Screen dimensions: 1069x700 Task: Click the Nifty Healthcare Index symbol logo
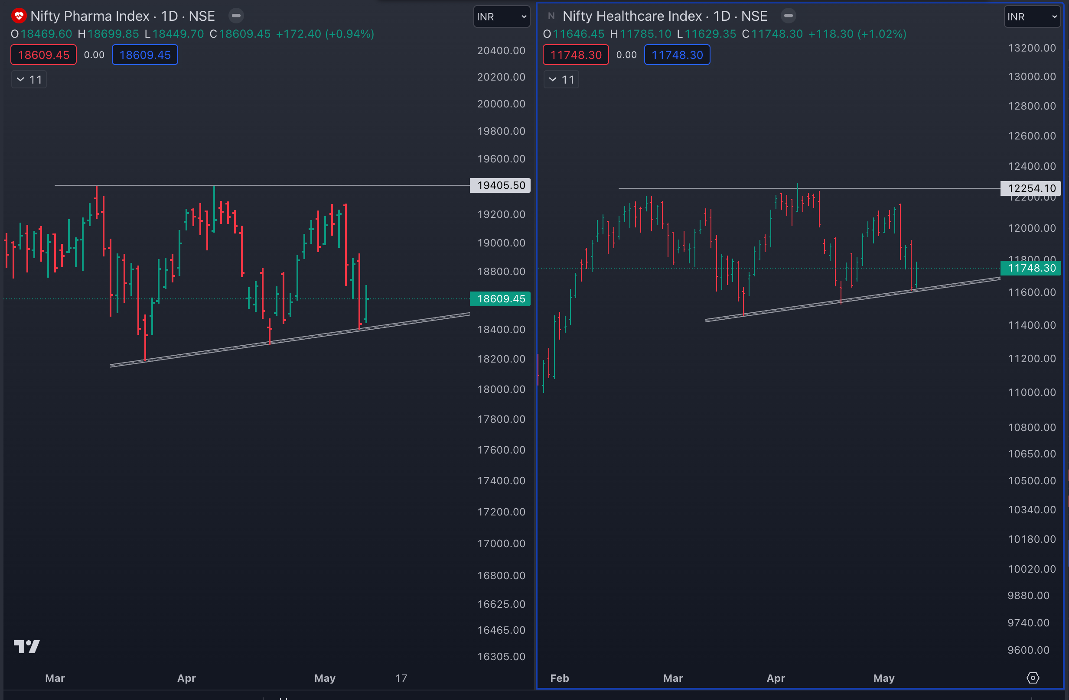tap(551, 16)
